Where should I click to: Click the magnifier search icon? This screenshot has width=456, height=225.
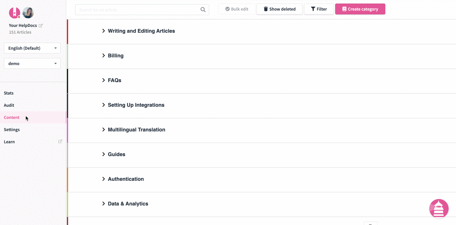tap(203, 10)
